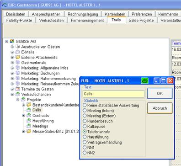Select the Hausführung tree item label
Screen dimensions: 181x166
tap(43, 121)
